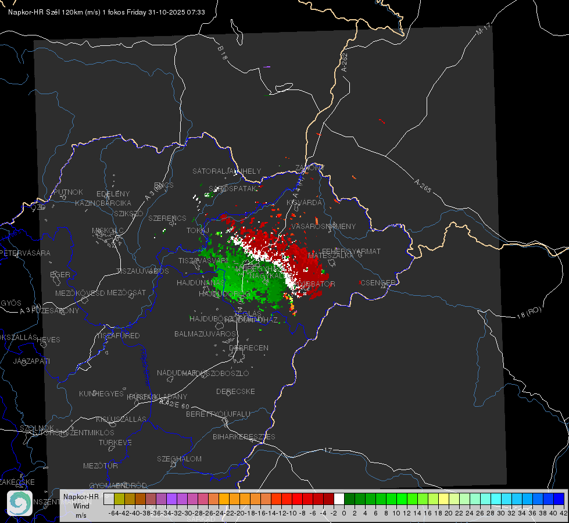The image size is (569, 523).
Task: Click the BALMAZÚJVÁROS city label
Action: click(205, 334)
